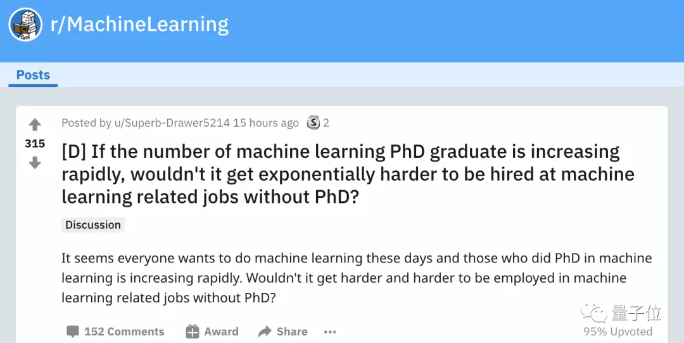This screenshot has height=343, width=684.
Task: Upvote the machine learning PhD post
Action: [x=35, y=125]
